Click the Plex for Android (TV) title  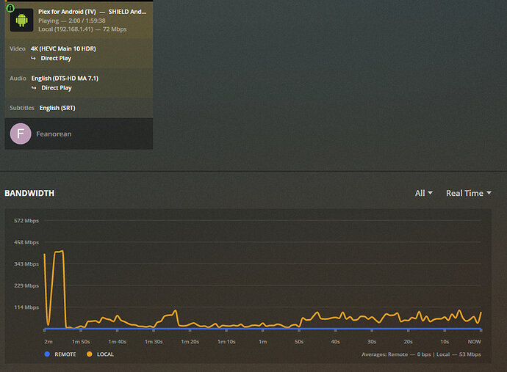[67, 12]
